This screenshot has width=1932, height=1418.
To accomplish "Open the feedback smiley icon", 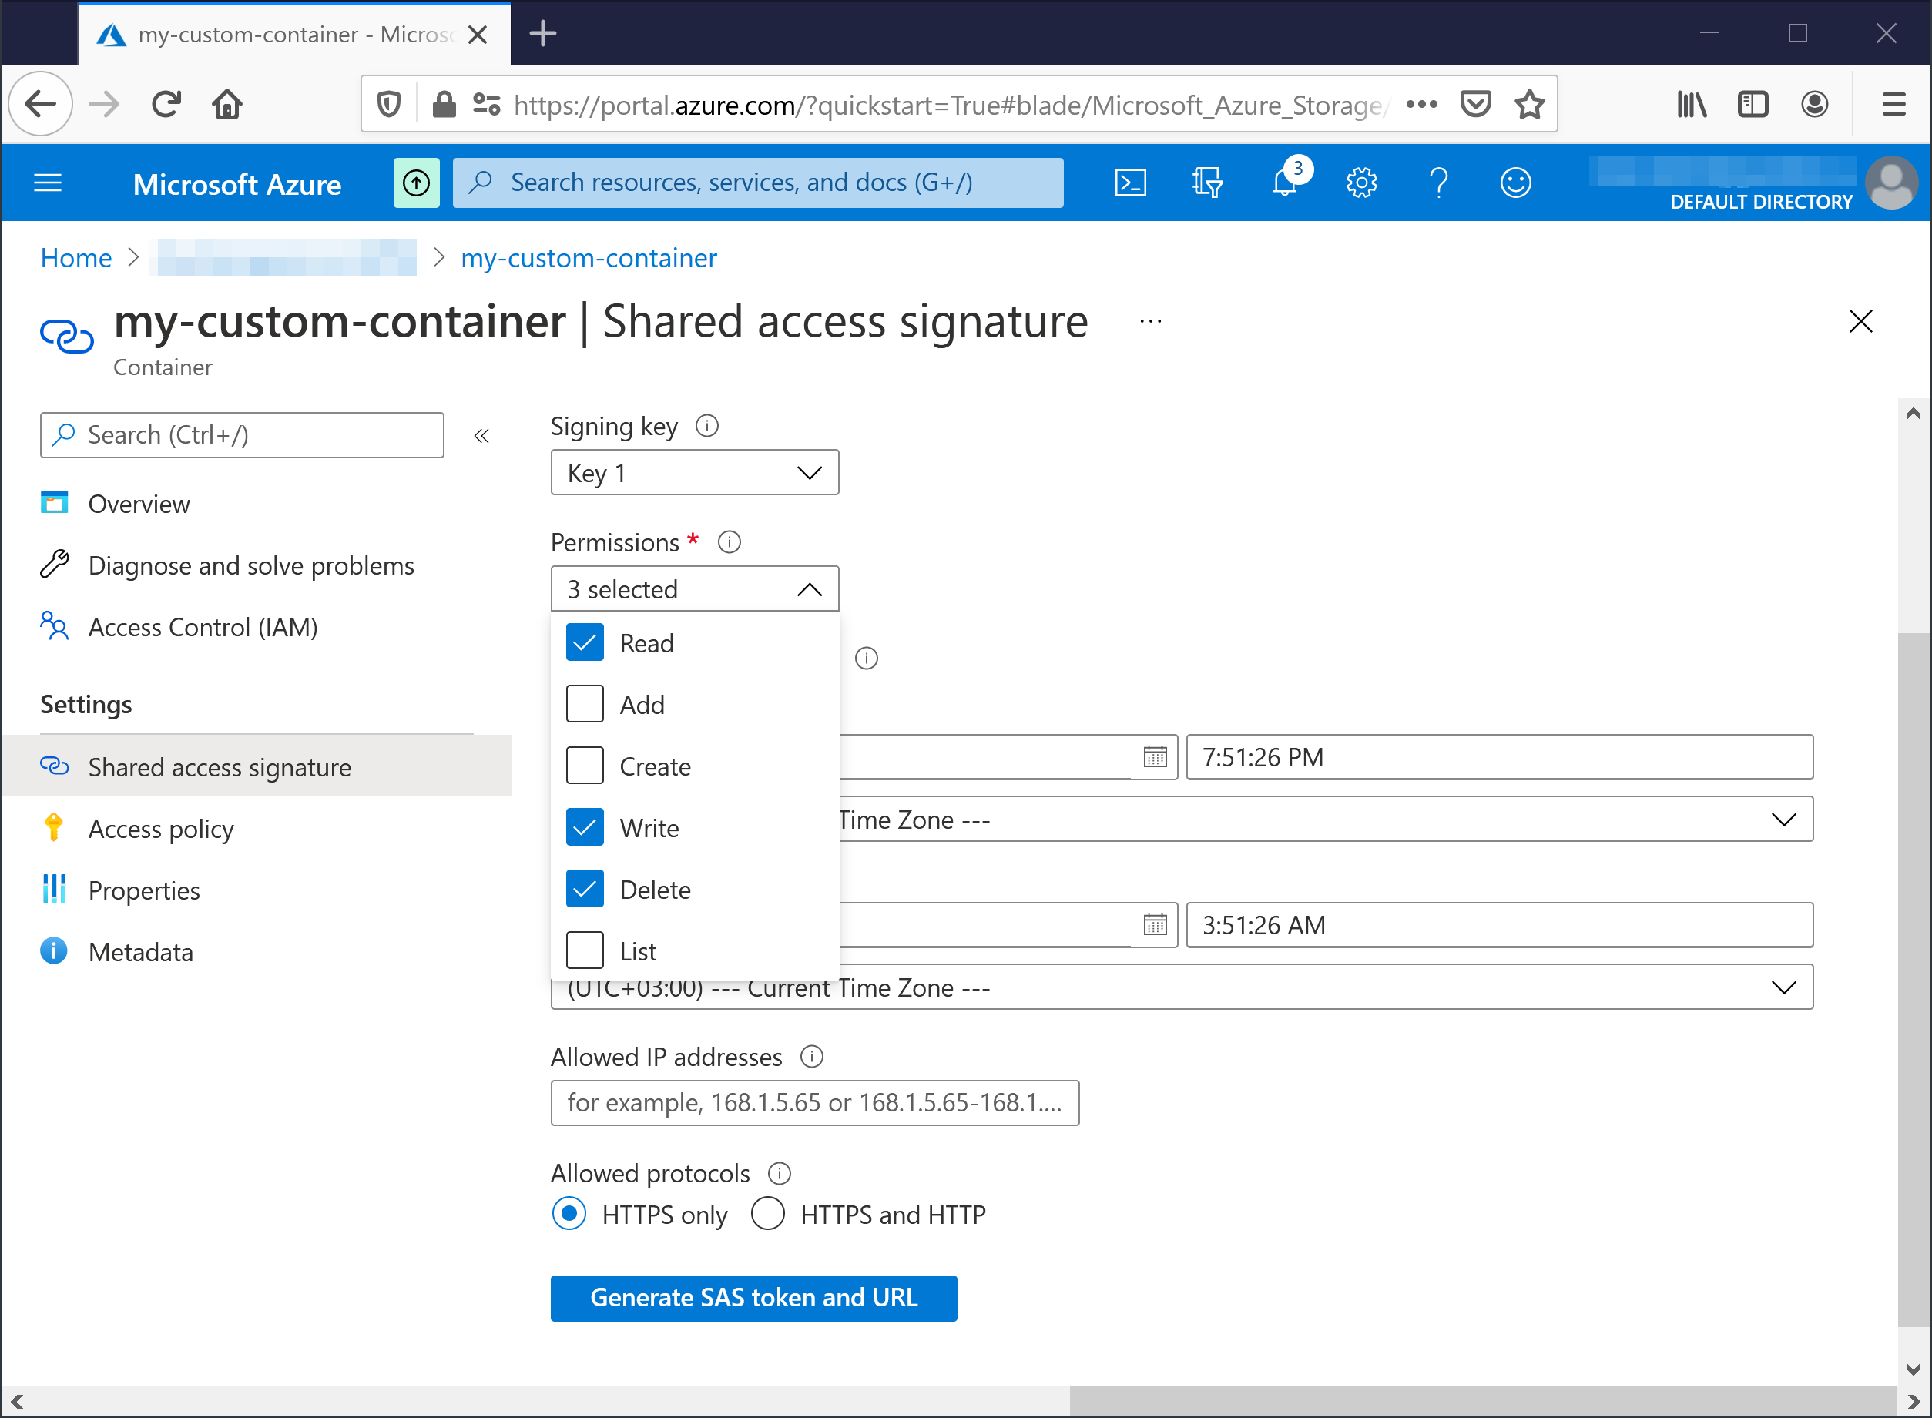I will [x=1517, y=183].
